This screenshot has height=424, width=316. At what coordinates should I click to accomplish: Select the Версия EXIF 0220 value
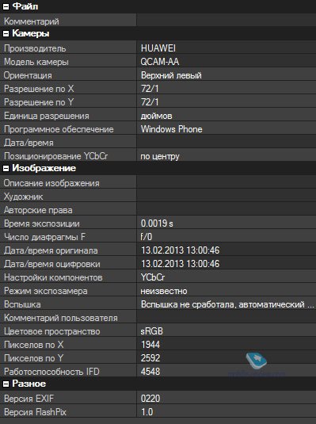(x=150, y=399)
